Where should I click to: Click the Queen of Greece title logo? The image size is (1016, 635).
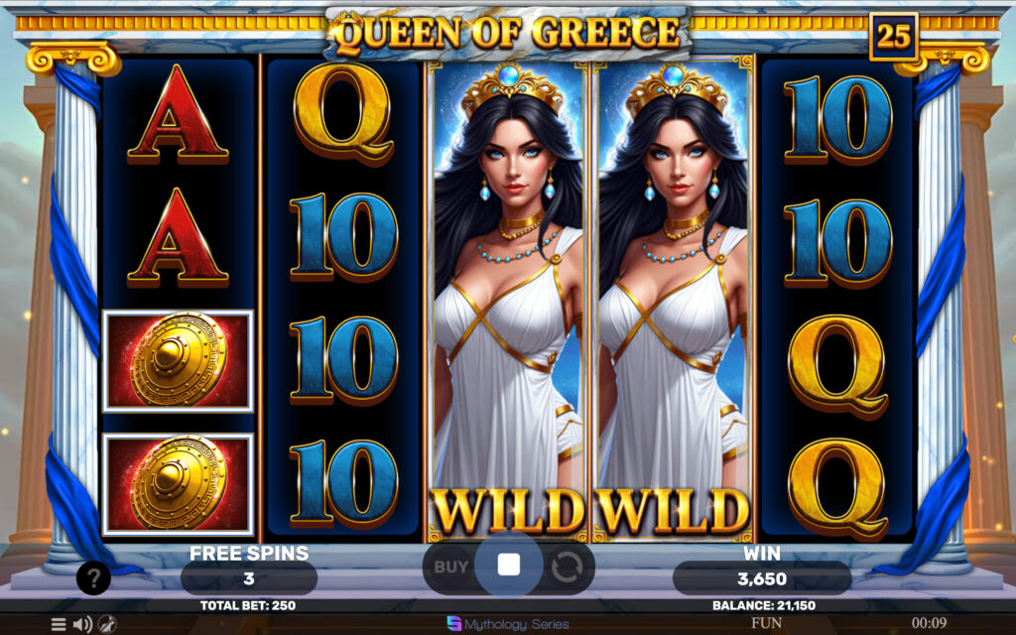(x=508, y=34)
